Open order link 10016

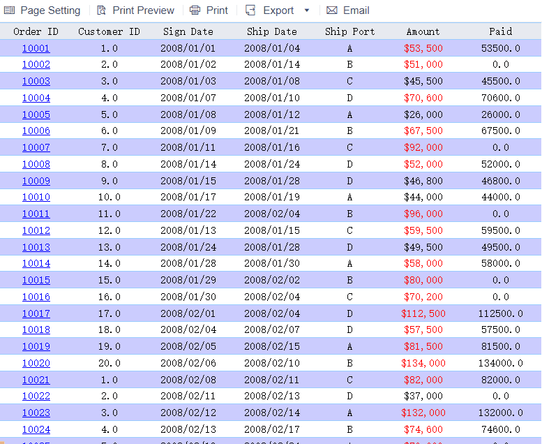coord(36,297)
